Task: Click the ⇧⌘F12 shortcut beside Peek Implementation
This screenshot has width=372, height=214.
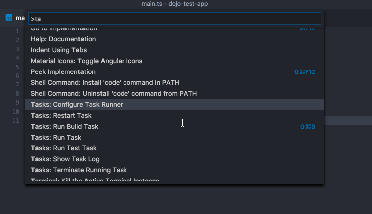Action: pos(304,72)
